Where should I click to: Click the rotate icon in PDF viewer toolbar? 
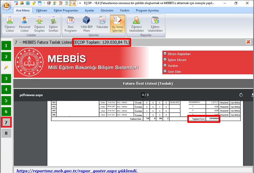[241, 95]
